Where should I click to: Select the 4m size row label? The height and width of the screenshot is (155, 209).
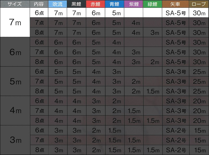(x=15, y=110)
